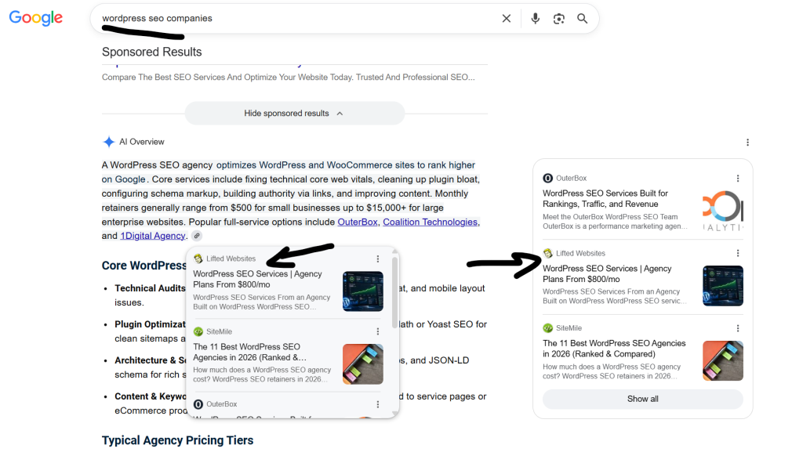Collapse sponsored results with Hide sponsored results

[x=295, y=113]
